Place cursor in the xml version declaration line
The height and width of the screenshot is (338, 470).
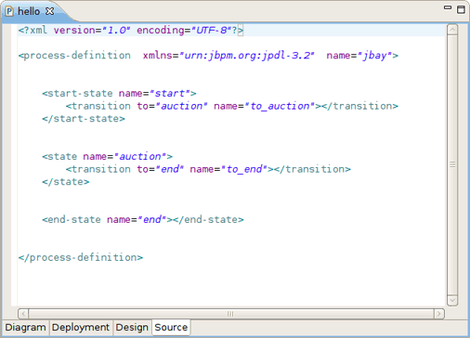click(131, 31)
